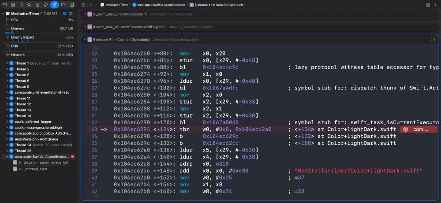Open the Issue navigator warning triangle
The height and width of the screenshot is (203, 441).
pyautogui.click(x=37, y=5)
